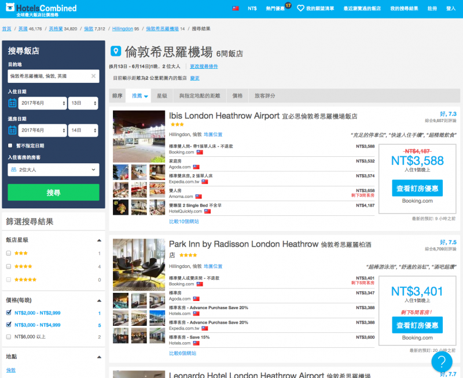The width and height of the screenshot is (463, 378).
Task: Sort results by 推薦 tab
Action: click(x=138, y=96)
